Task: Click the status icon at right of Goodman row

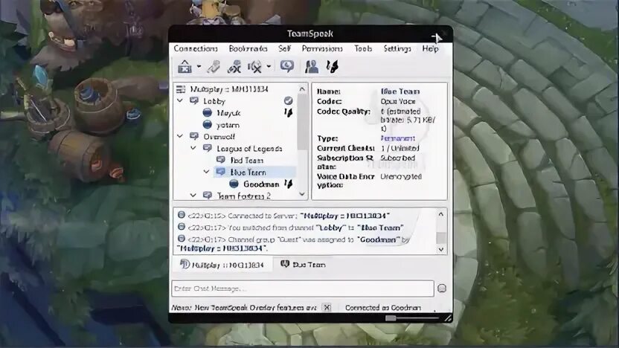Action: pyautogui.click(x=289, y=184)
